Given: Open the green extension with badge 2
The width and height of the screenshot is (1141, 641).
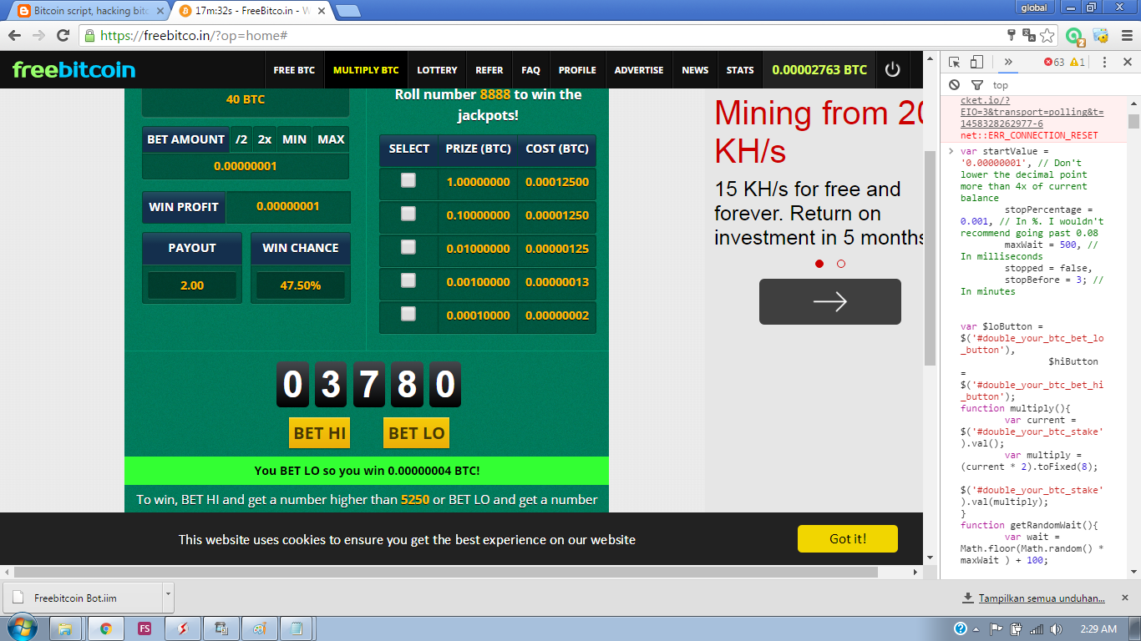Looking at the screenshot, I should [1074, 37].
